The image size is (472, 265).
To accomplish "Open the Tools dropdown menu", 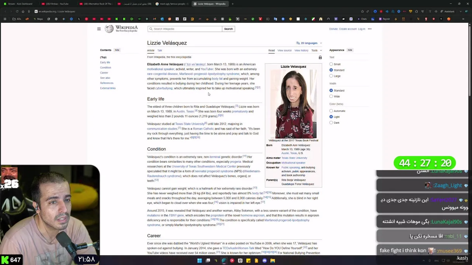I will coord(316,50).
